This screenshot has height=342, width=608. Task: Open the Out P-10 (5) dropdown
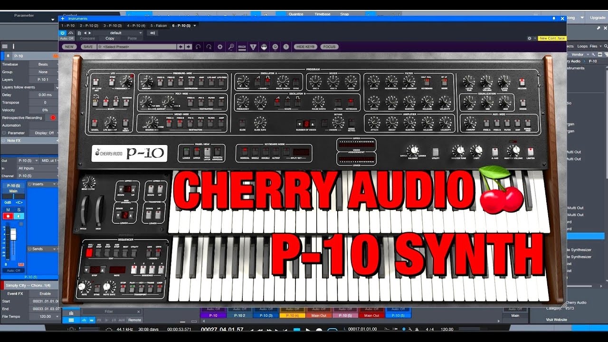click(28, 161)
